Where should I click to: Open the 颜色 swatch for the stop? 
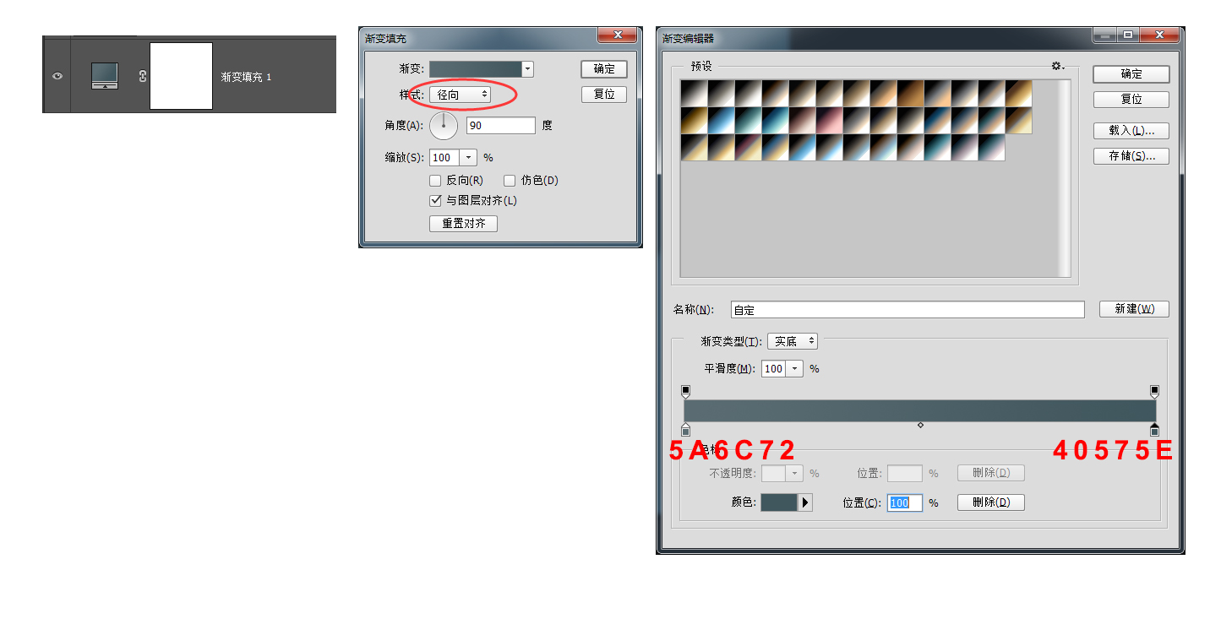[779, 502]
